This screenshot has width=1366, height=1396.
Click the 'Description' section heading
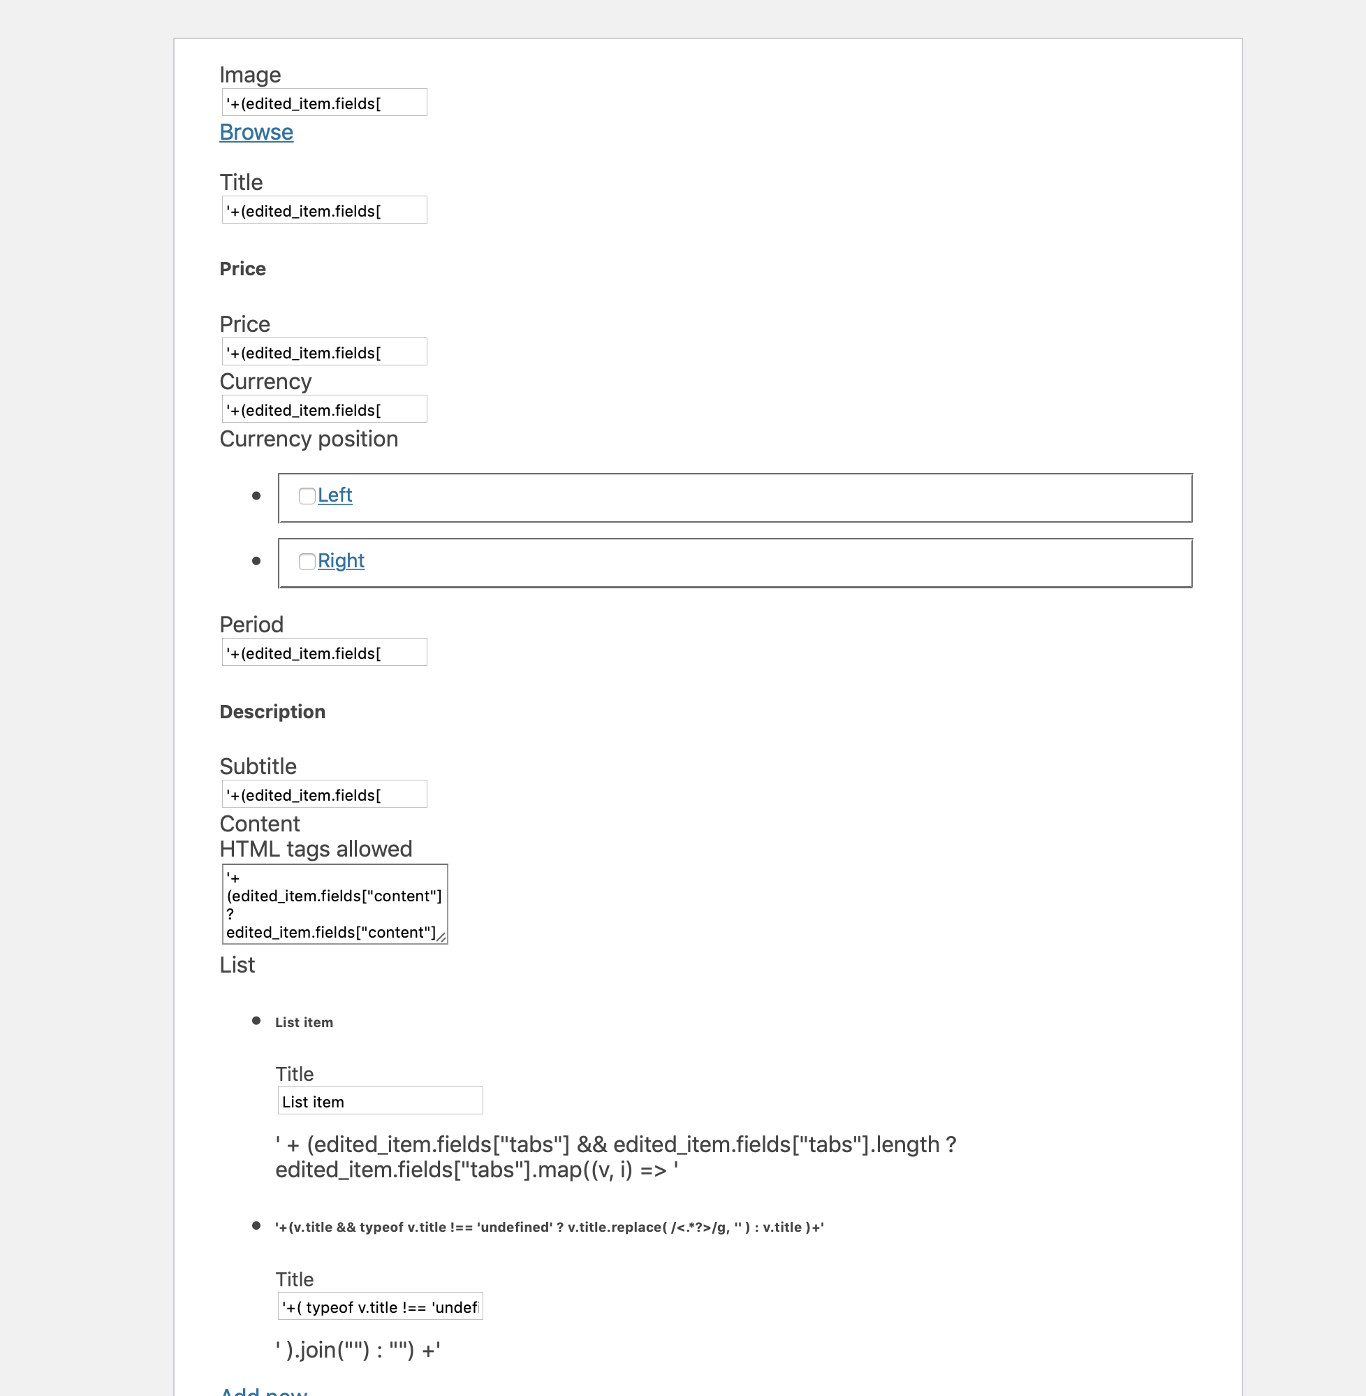point(272,712)
